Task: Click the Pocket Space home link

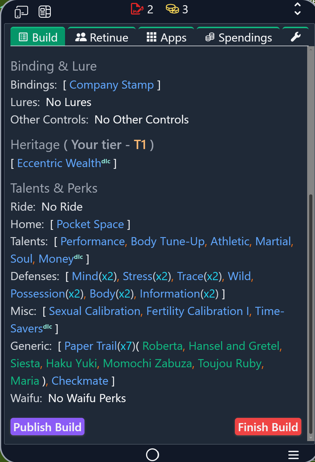Action: [90, 224]
